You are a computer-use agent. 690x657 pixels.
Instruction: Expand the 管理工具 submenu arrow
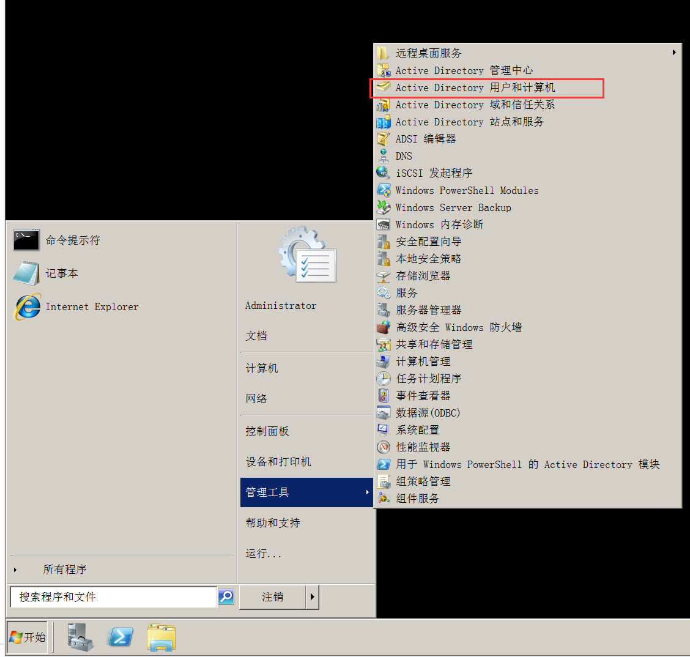click(x=367, y=492)
